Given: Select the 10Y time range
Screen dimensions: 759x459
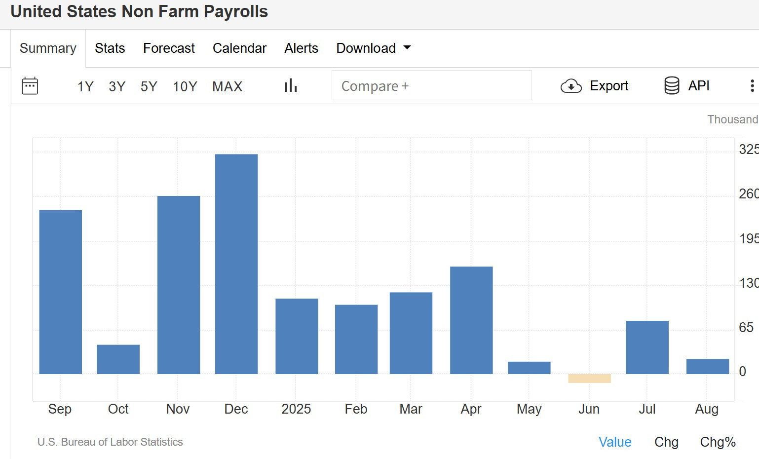Looking at the screenshot, I should 185,86.
